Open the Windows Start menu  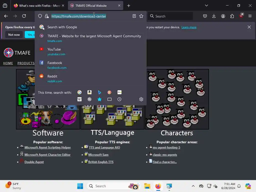(x=80, y=186)
